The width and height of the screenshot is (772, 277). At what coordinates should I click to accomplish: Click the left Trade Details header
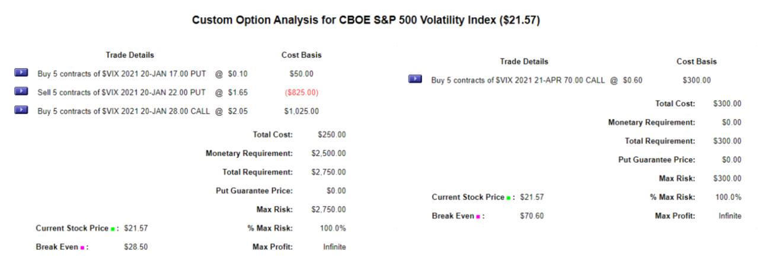click(130, 55)
